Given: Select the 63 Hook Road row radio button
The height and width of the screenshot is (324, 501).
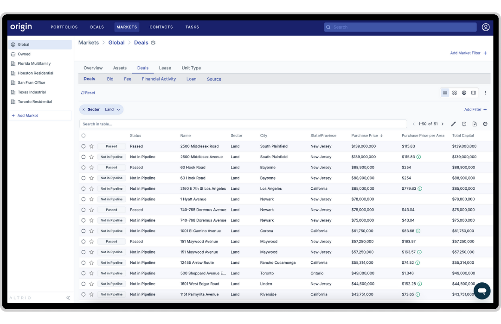Looking at the screenshot, I should pos(83,167).
